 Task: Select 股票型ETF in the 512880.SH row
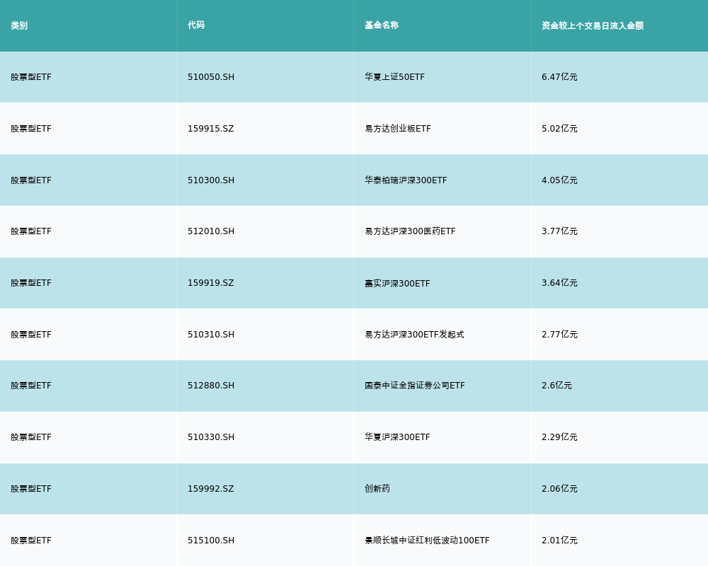(x=31, y=386)
